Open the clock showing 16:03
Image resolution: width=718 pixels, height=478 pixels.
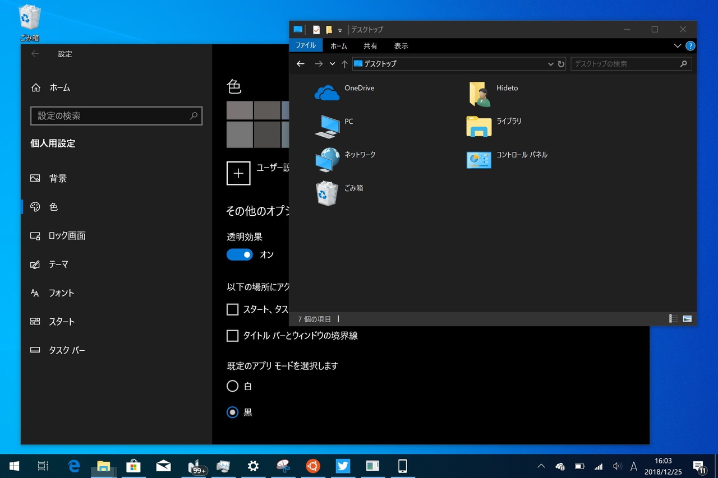[x=663, y=466]
